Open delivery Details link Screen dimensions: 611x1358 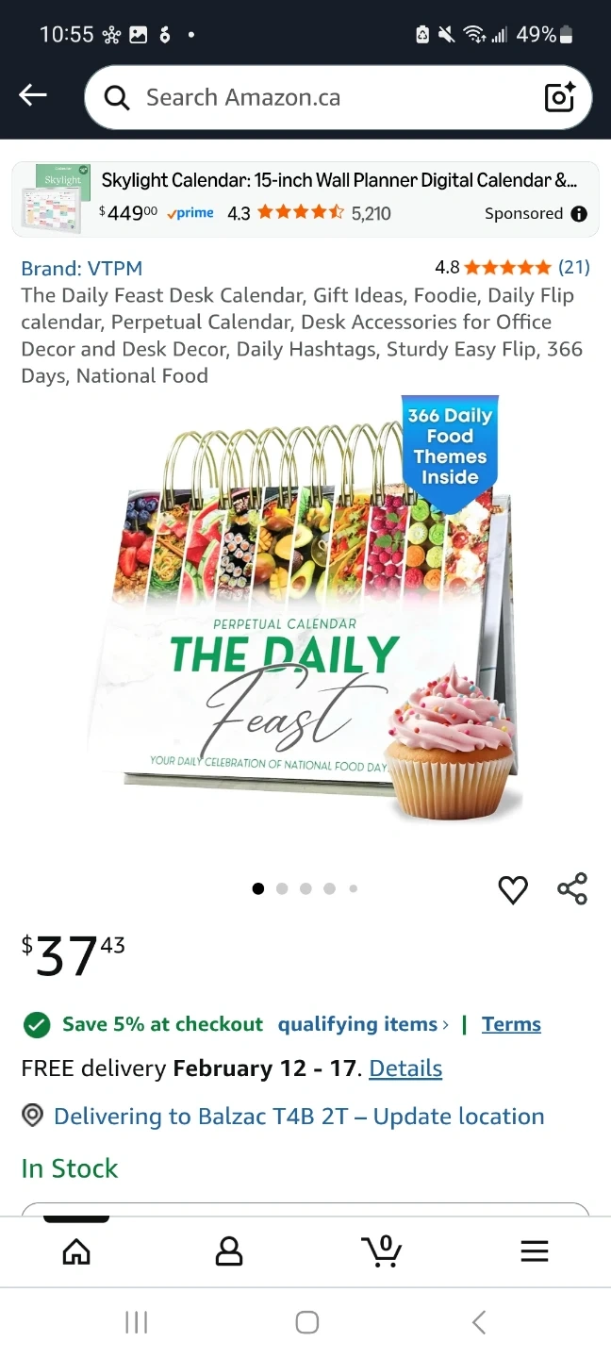405,1068
